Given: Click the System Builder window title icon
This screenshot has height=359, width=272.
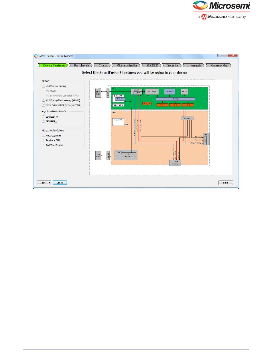Looking at the screenshot, I should coord(36,56).
